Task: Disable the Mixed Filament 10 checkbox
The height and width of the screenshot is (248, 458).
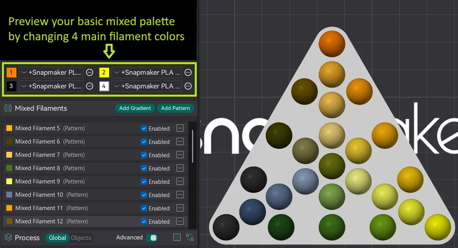Action: [x=143, y=195]
